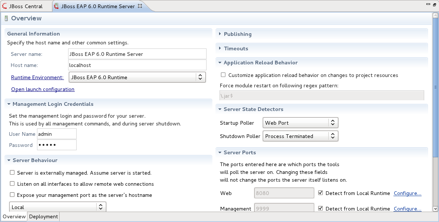Toggle Server is externally managed checkbox
Viewport: 439px width, 222px height.
[12, 172]
